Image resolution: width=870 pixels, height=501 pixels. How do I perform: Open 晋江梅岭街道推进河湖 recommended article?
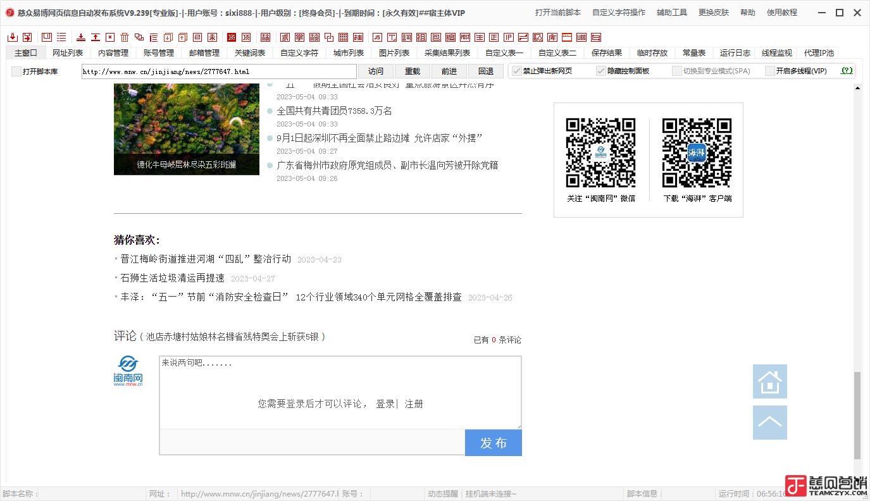coord(206,259)
